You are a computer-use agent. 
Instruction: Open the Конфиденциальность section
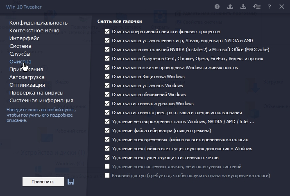(x=39, y=23)
